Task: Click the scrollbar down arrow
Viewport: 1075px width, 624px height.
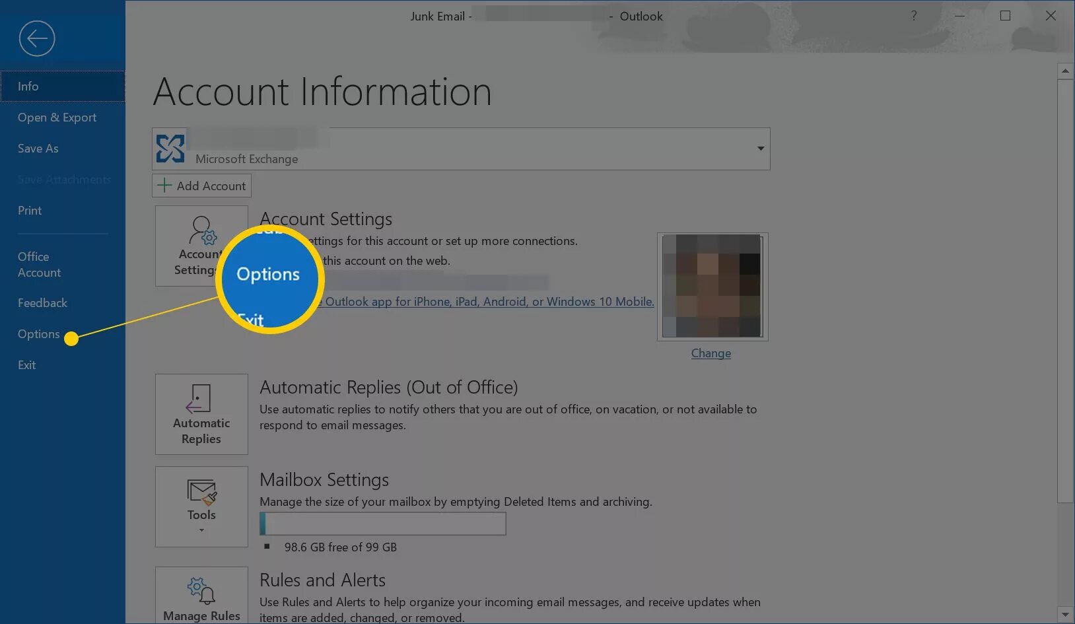Action: [1064, 615]
